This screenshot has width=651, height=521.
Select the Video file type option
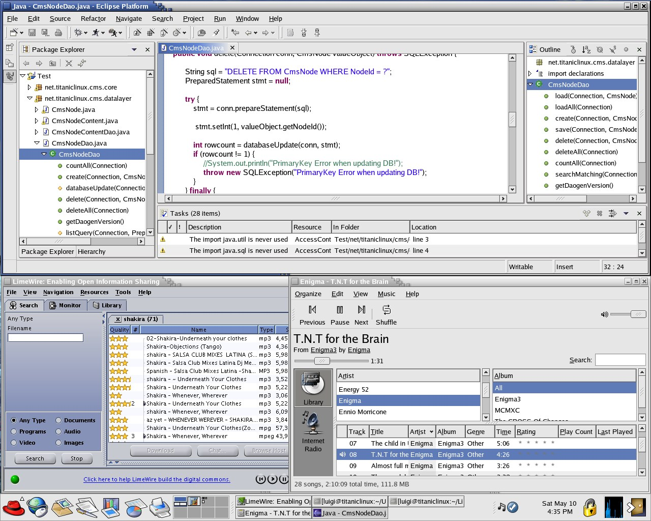tap(14, 443)
